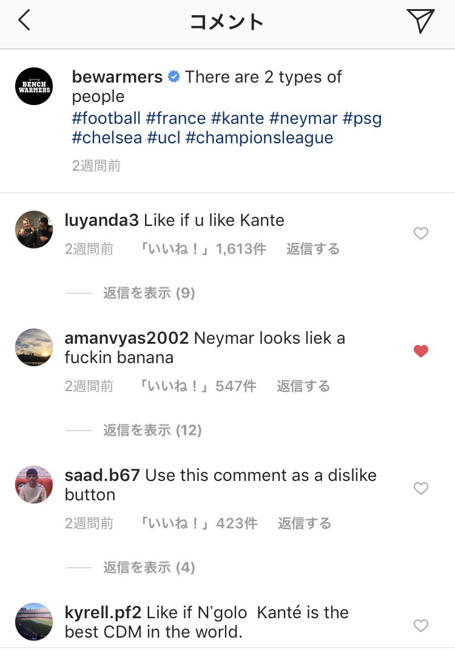Like saad.b67's dislike button comment
The width and height of the screenshot is (455, 651).
coord(420,488)
